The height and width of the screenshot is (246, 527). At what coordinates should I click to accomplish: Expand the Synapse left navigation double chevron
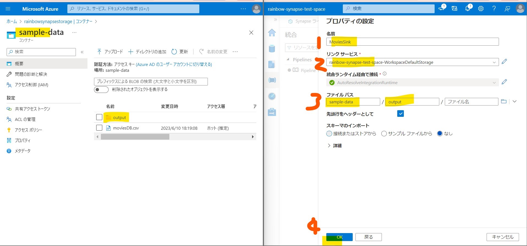[275, 20]
